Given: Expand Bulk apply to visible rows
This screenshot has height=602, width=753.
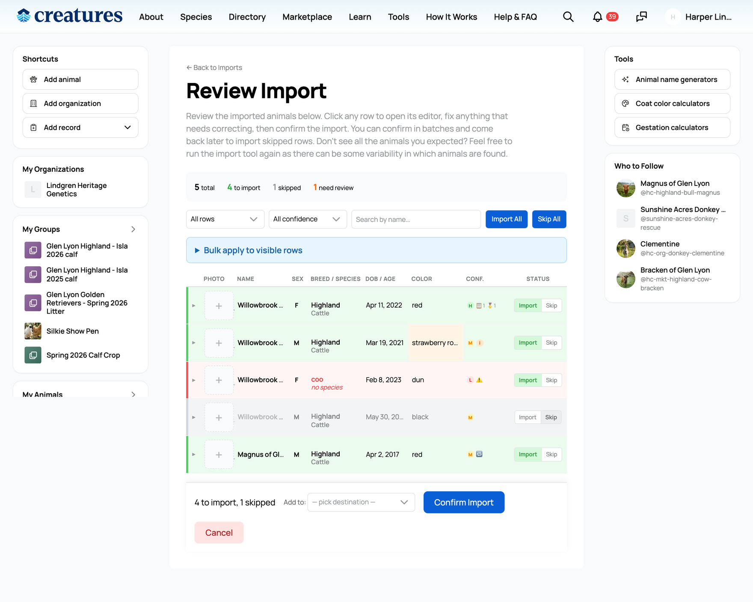Looking at the screenshot, I should 376,250.
